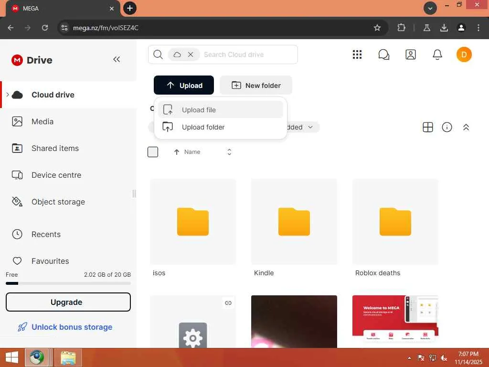The height and width of the screenshot is (367, 489).
Task: Open browser extensions puzzle icon
Action: point(401,28)
